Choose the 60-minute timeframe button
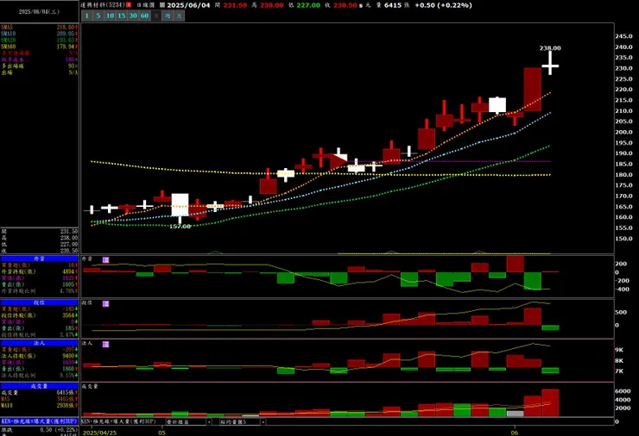639x436 pixels. (x=145, y=16)
